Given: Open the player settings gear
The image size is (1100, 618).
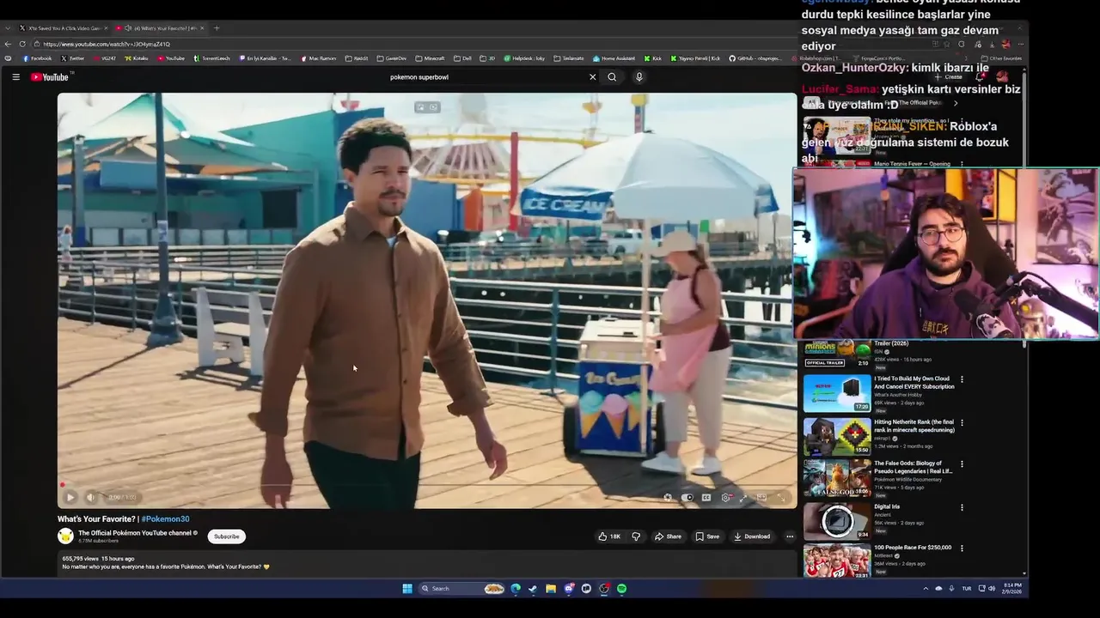Looking at the screenshot, I should [x=726, y=497].
